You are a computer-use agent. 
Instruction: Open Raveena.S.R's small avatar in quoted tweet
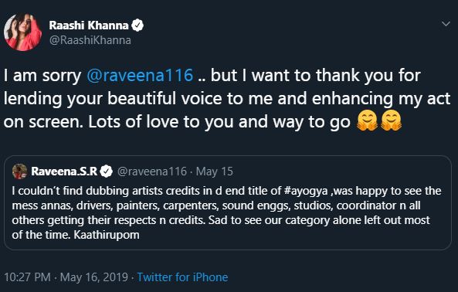[19, 171]
